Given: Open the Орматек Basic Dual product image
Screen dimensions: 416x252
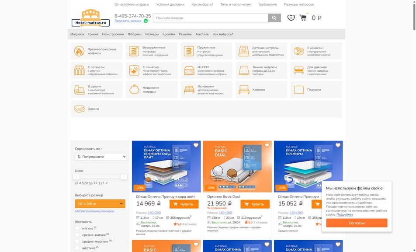Looking at the screenshot, I should click(237, 167).
